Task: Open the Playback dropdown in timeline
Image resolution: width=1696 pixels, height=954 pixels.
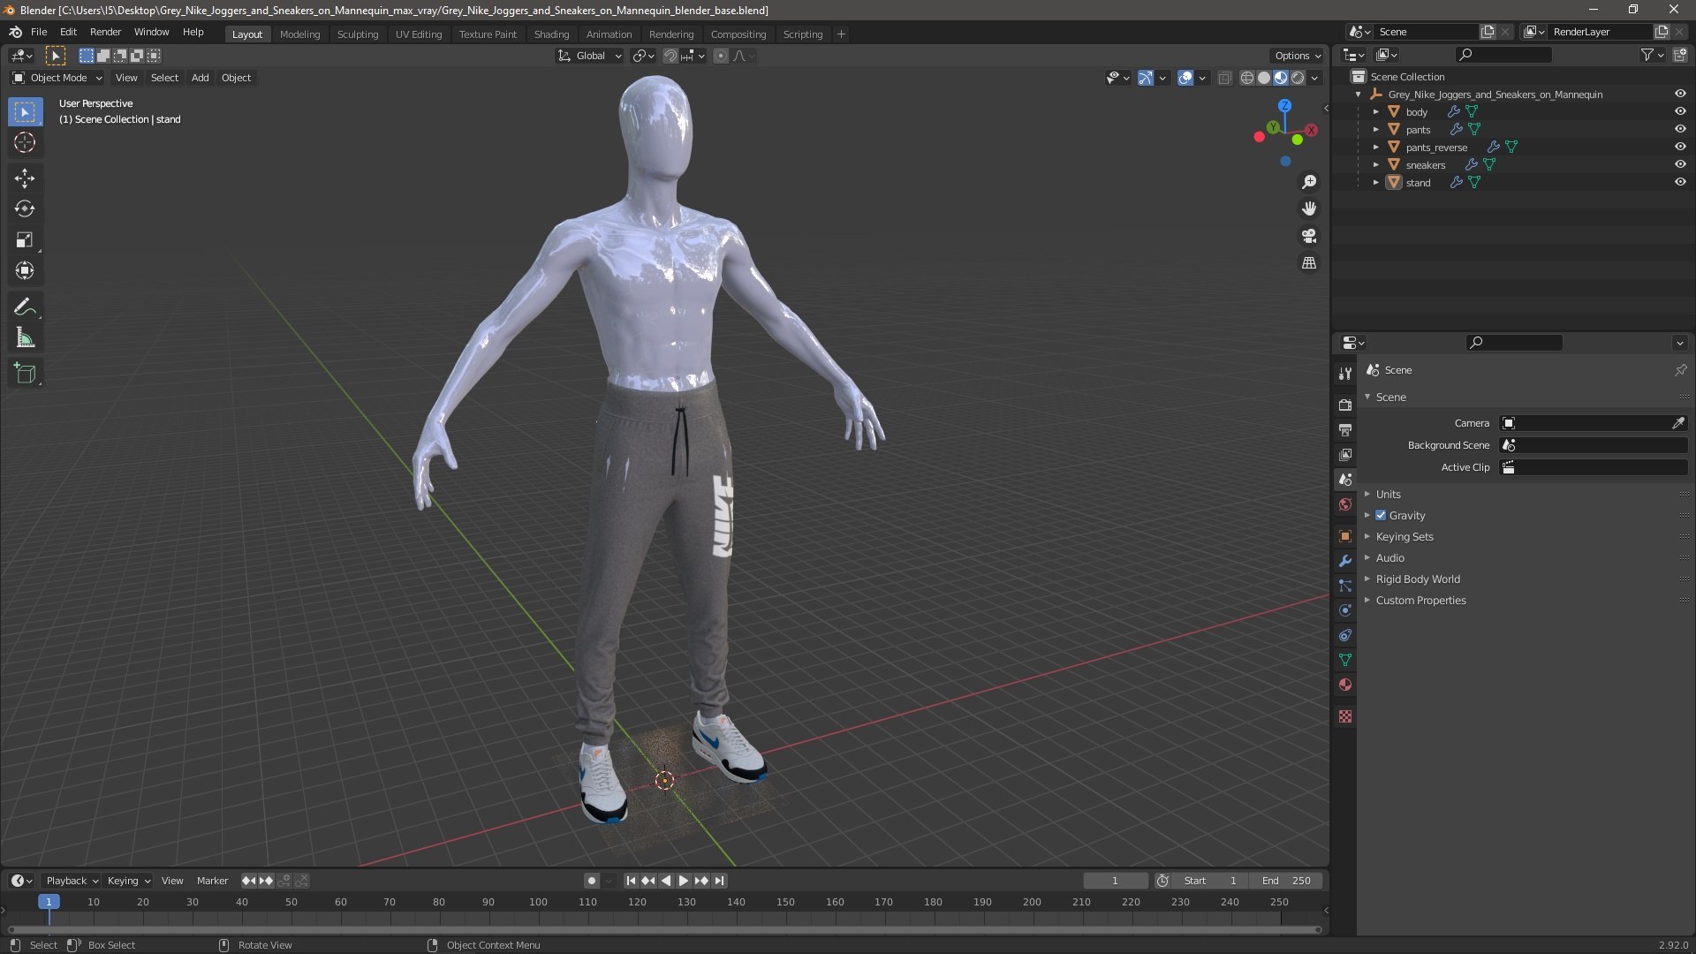Action: [x=72, y=882]
